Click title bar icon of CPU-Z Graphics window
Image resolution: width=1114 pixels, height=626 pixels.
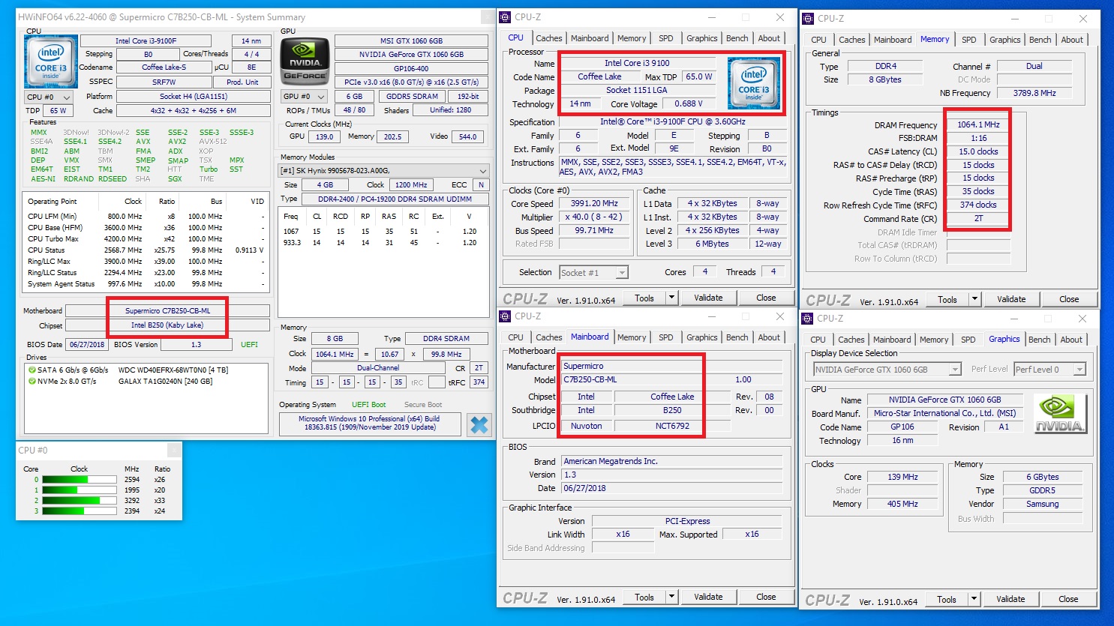[x=809, y=319]
